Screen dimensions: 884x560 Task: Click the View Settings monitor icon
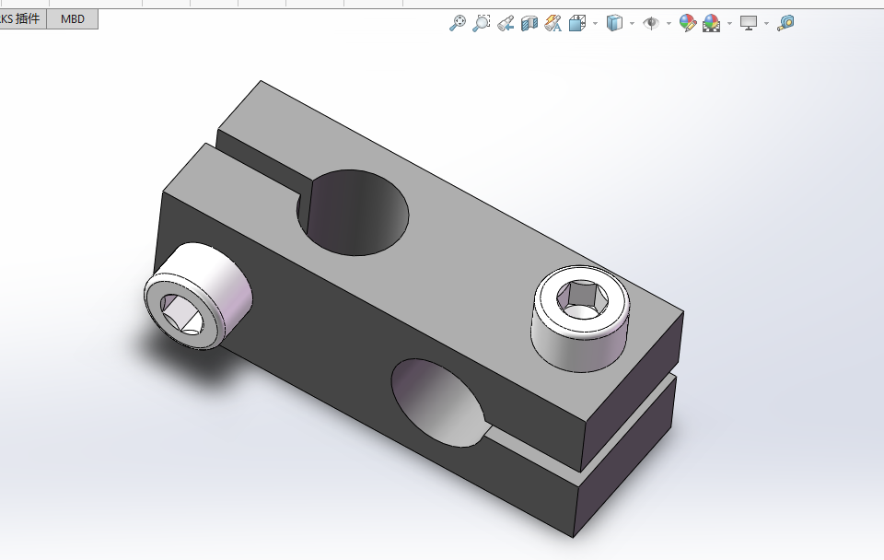[749, 23]
